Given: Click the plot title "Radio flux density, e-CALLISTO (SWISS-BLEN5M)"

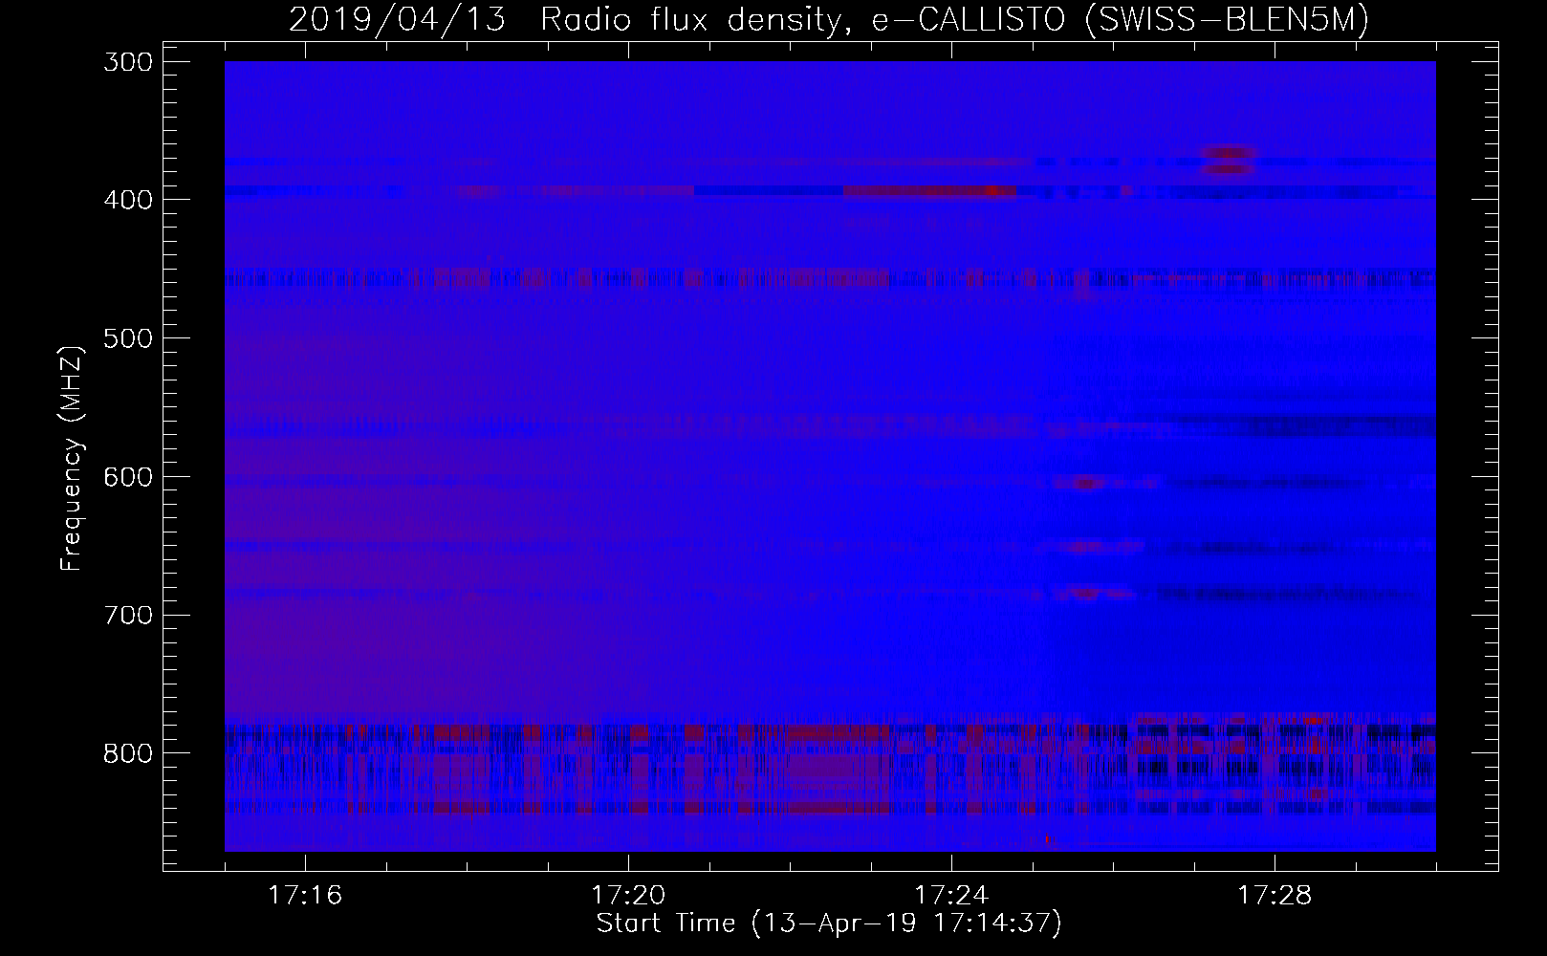Looking at the screenshot, I should tap(955, 19).
